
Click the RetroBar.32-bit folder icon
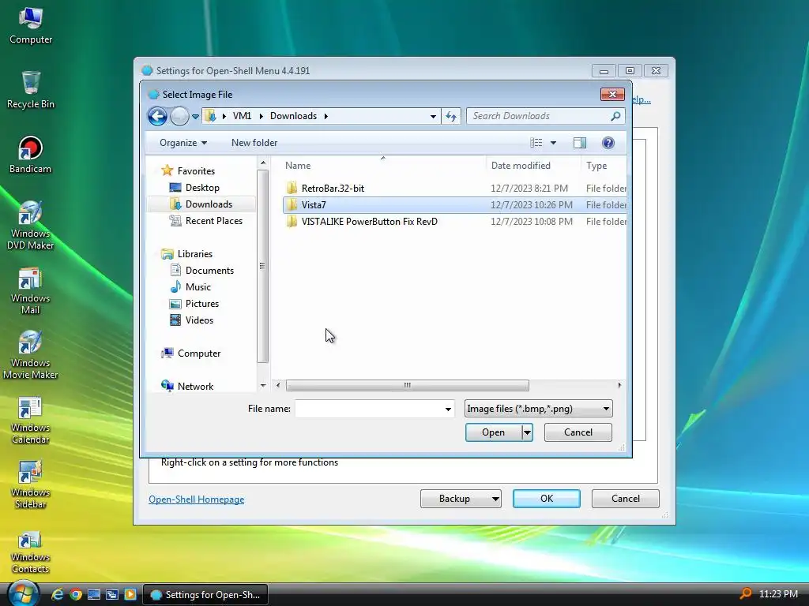coord(292,188)
